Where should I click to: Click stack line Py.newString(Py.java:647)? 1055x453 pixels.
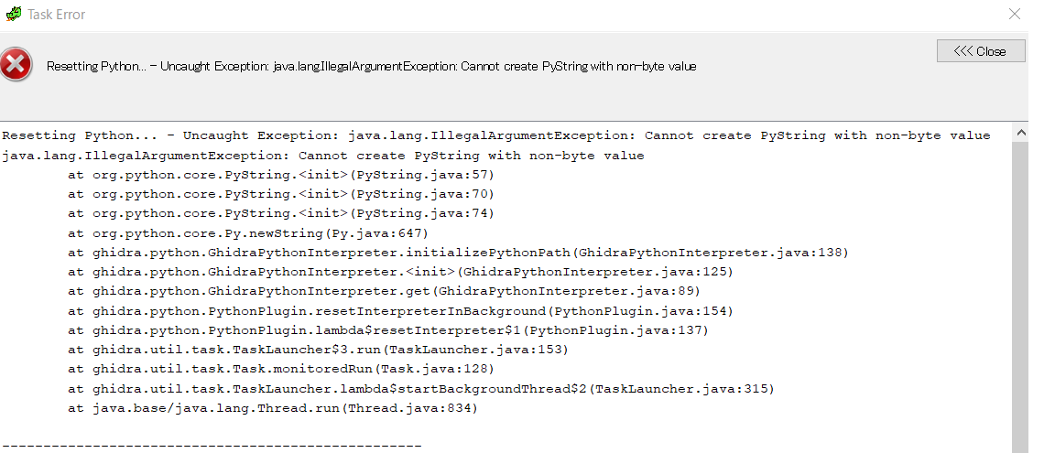(x=248, y=234)
